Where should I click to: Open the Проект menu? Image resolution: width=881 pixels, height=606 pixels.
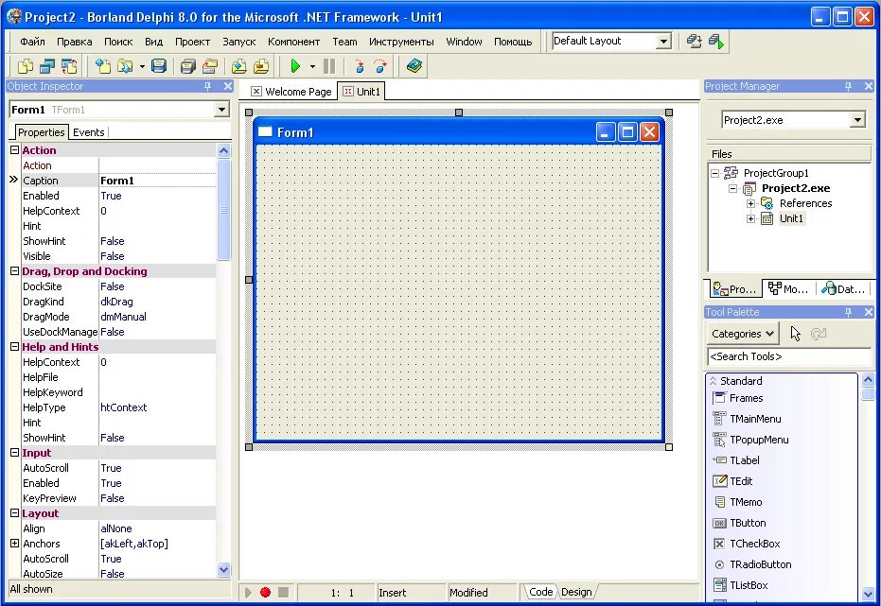192,42
